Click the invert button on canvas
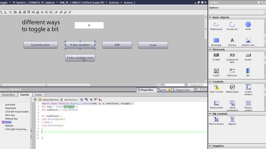The image size is (266, 149). (x=153, y=45)
